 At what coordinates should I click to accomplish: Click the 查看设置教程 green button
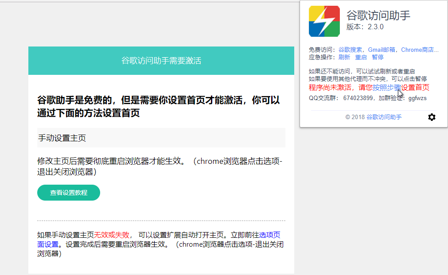coord(69,193)
